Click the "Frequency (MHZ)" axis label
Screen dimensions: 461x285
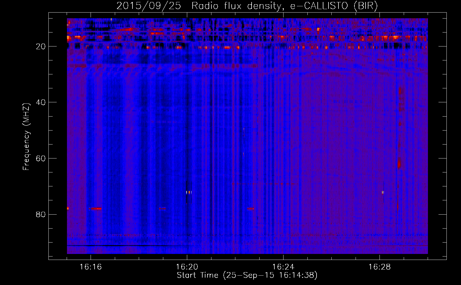pos(26,137)
